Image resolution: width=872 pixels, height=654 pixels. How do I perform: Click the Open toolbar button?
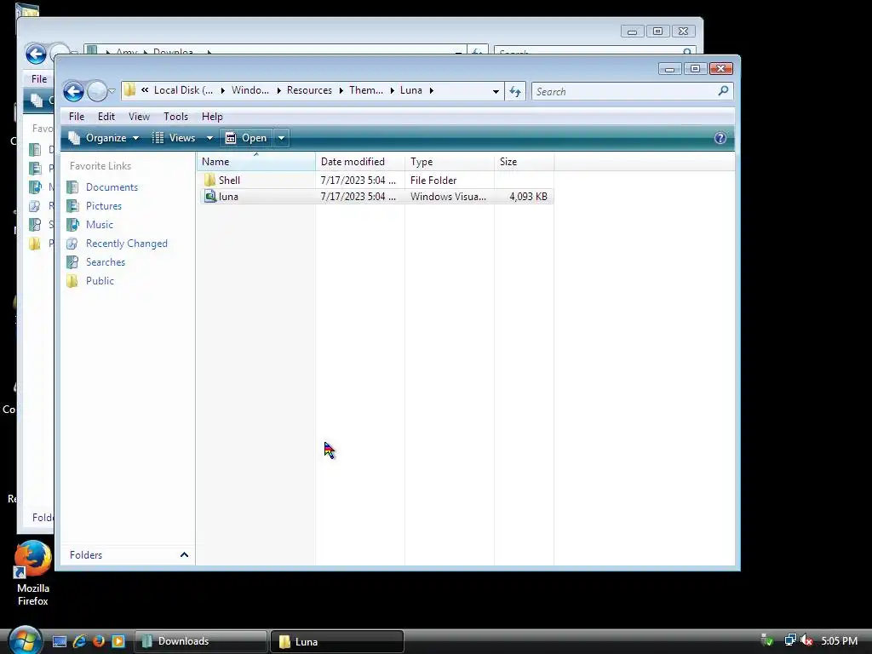pyautogui.click(x=246, y=138)
